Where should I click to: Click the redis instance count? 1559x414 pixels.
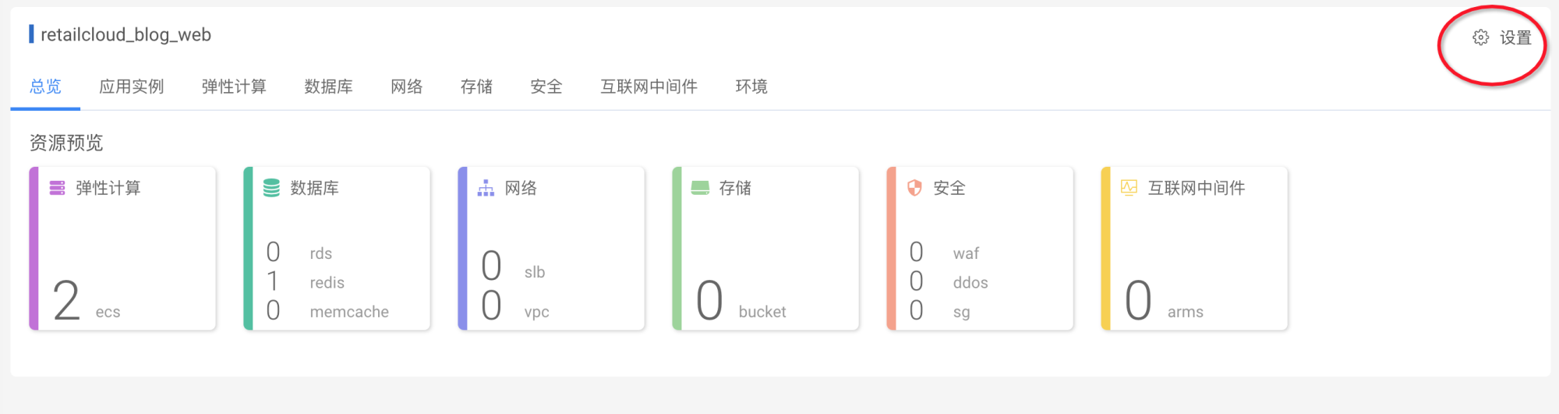[x=273, y=281]
